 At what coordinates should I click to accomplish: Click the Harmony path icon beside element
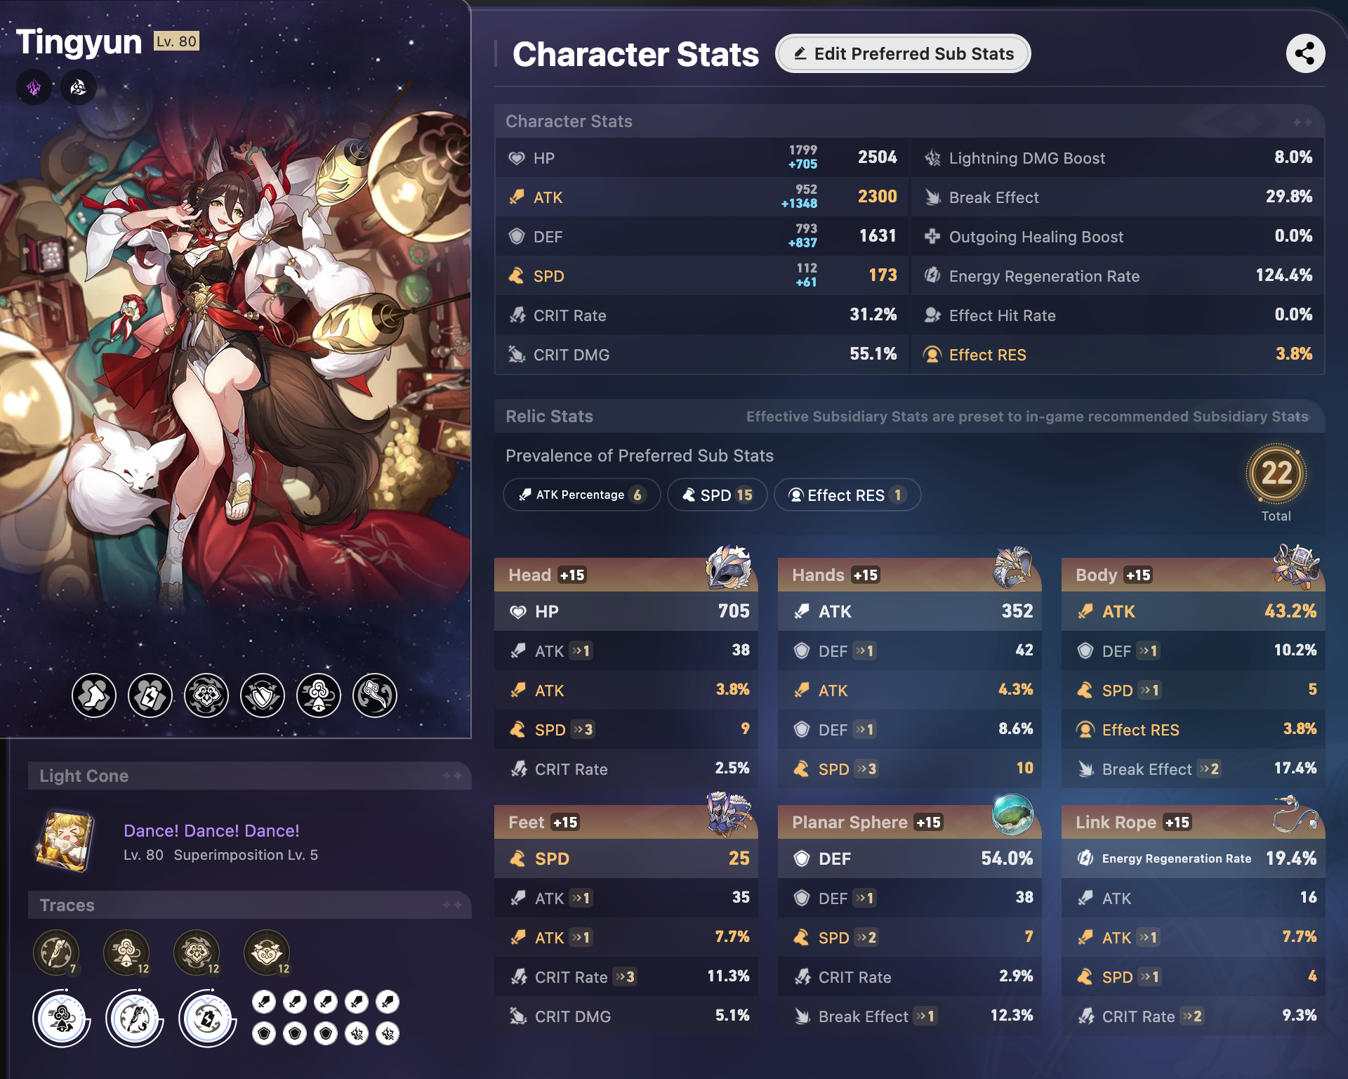[79, 87]
